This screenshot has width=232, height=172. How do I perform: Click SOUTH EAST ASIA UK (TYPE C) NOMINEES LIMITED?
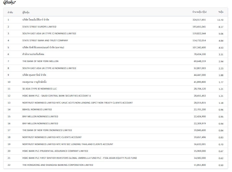pos(49,33)
